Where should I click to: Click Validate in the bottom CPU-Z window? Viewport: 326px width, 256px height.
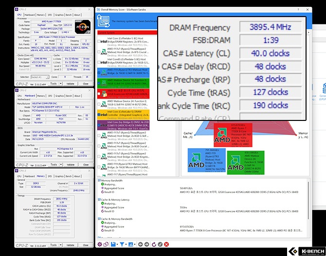70,245
